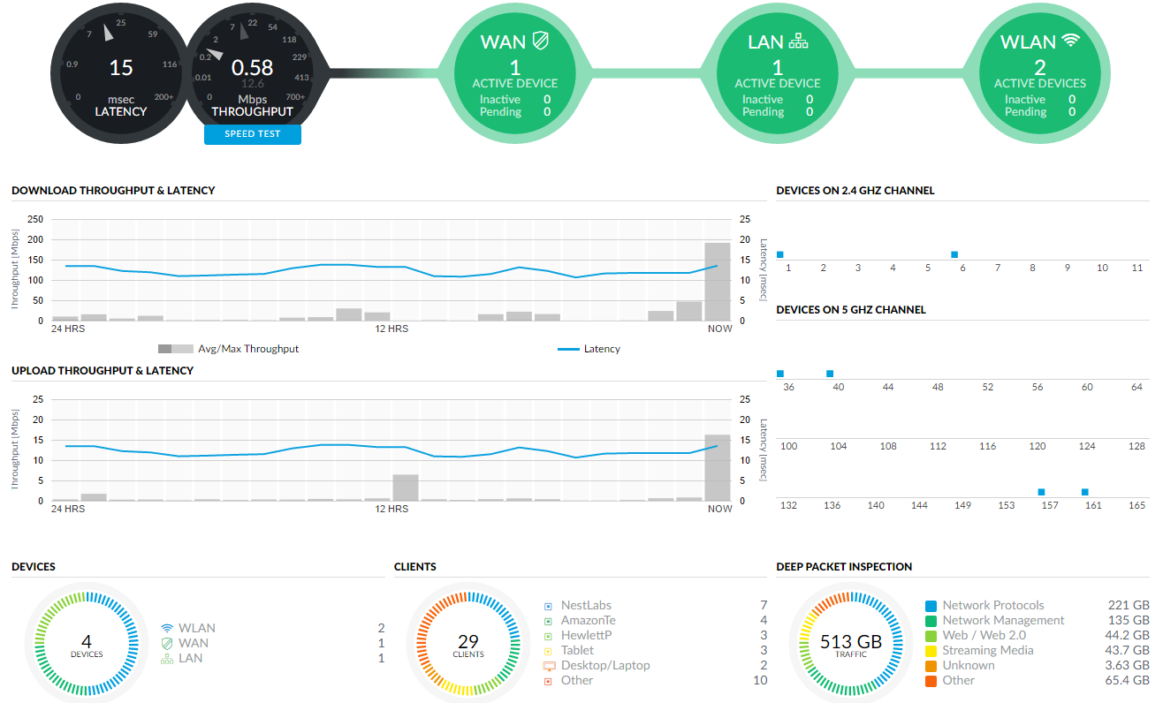Viewport: 1163px width, 703px height.
Task: Click the 4 Devices donut chart
Action: 87,644
